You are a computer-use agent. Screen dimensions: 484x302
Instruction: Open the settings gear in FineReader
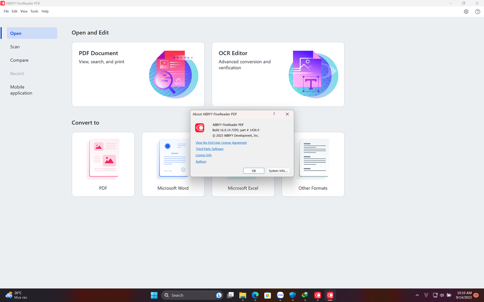point(466,12)
